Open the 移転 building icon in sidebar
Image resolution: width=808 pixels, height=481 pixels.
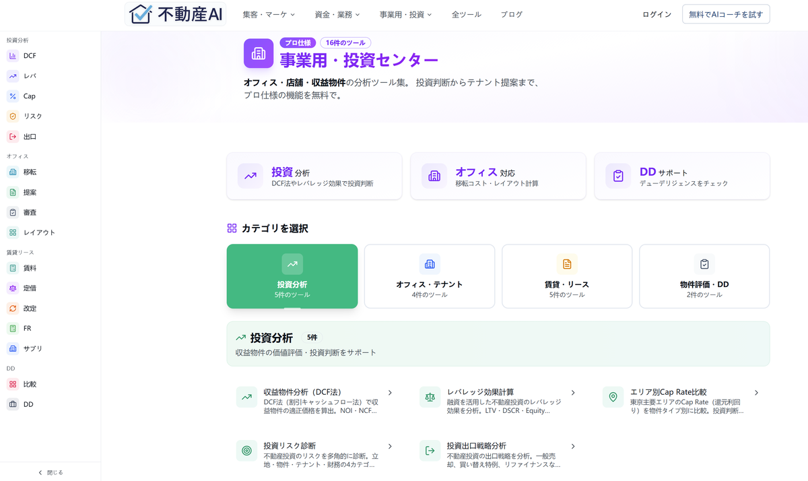13,172
